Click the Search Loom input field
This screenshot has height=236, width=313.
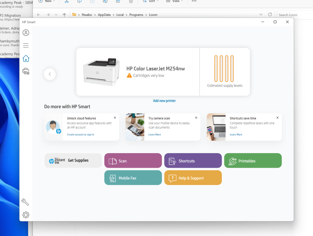[x=295, y=15]
